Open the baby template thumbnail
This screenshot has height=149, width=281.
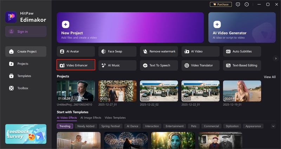click(79, 141)
